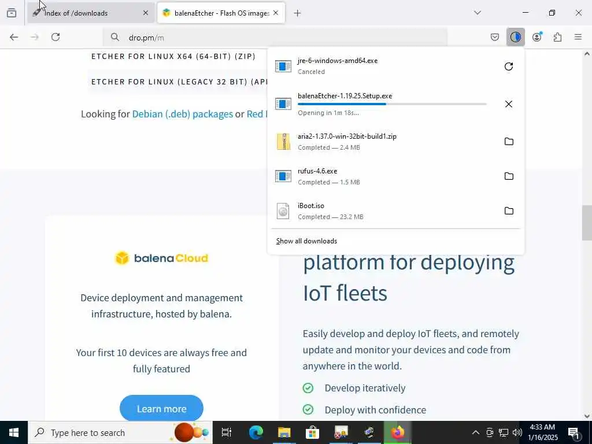Click the balenaCloud logo
The width and height of the screenshot is (592, 444).
[x=162, y=258]
